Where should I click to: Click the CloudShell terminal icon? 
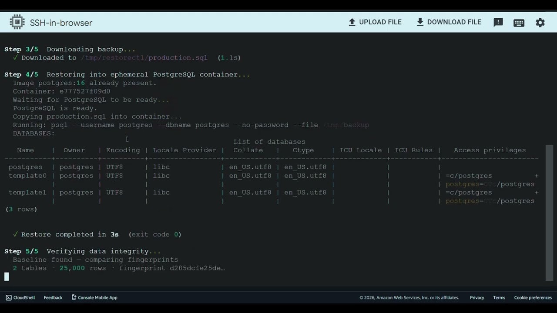(x=9, y=298)
